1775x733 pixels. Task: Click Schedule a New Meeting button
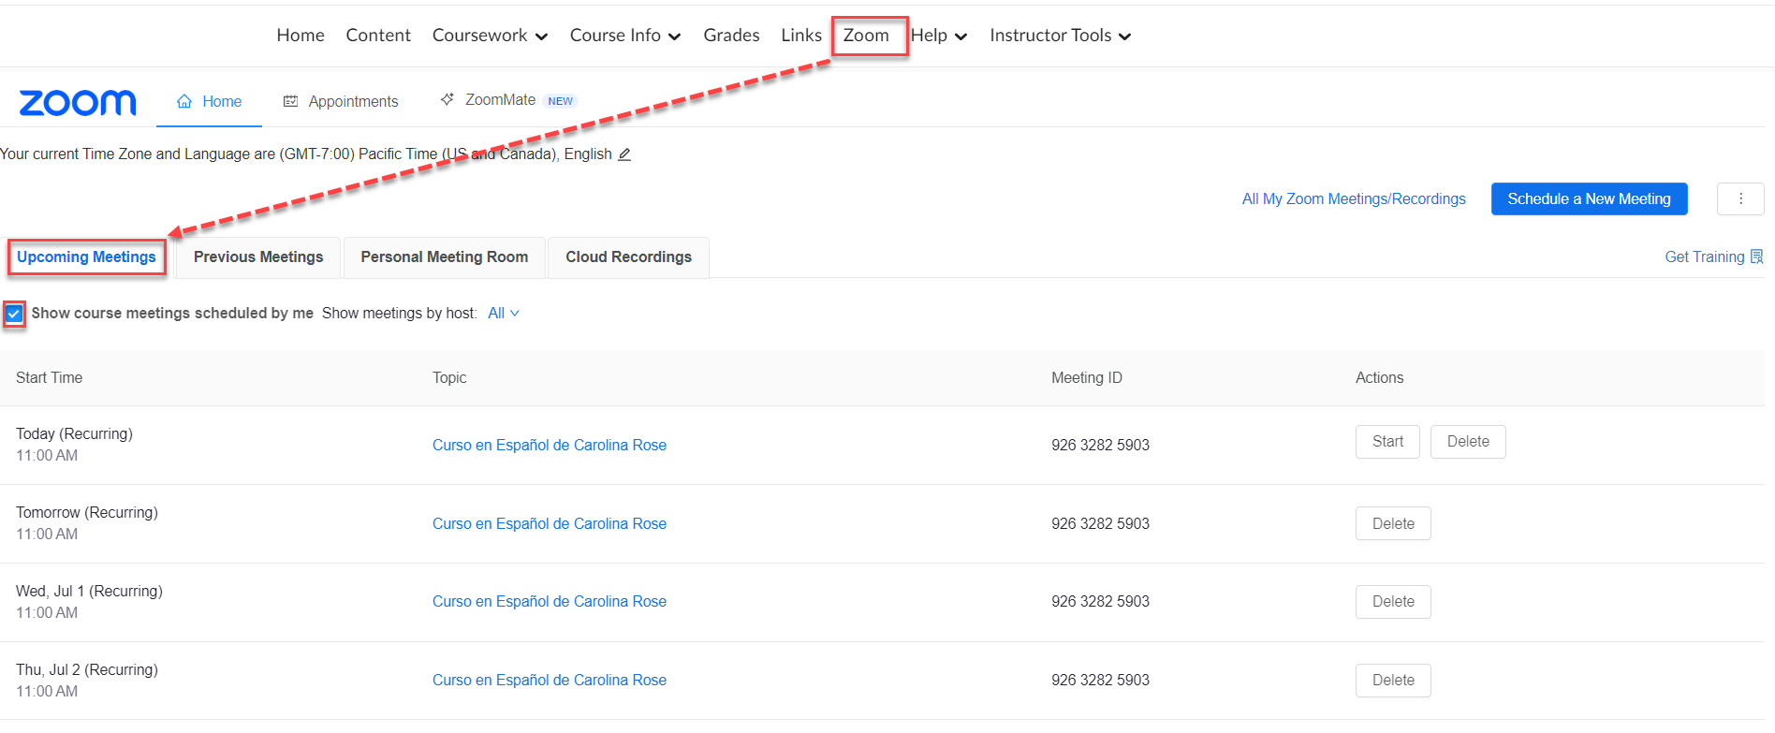pos(1589,198)
